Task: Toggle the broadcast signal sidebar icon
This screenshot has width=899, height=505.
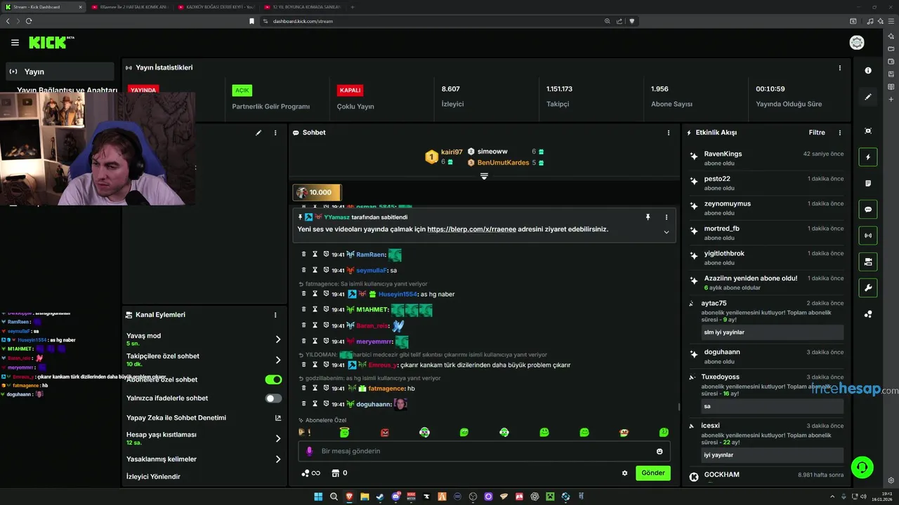Action: (868, 236)
